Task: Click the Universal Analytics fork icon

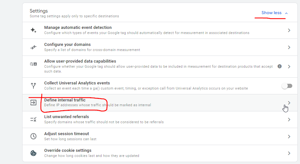Action: 33,86
